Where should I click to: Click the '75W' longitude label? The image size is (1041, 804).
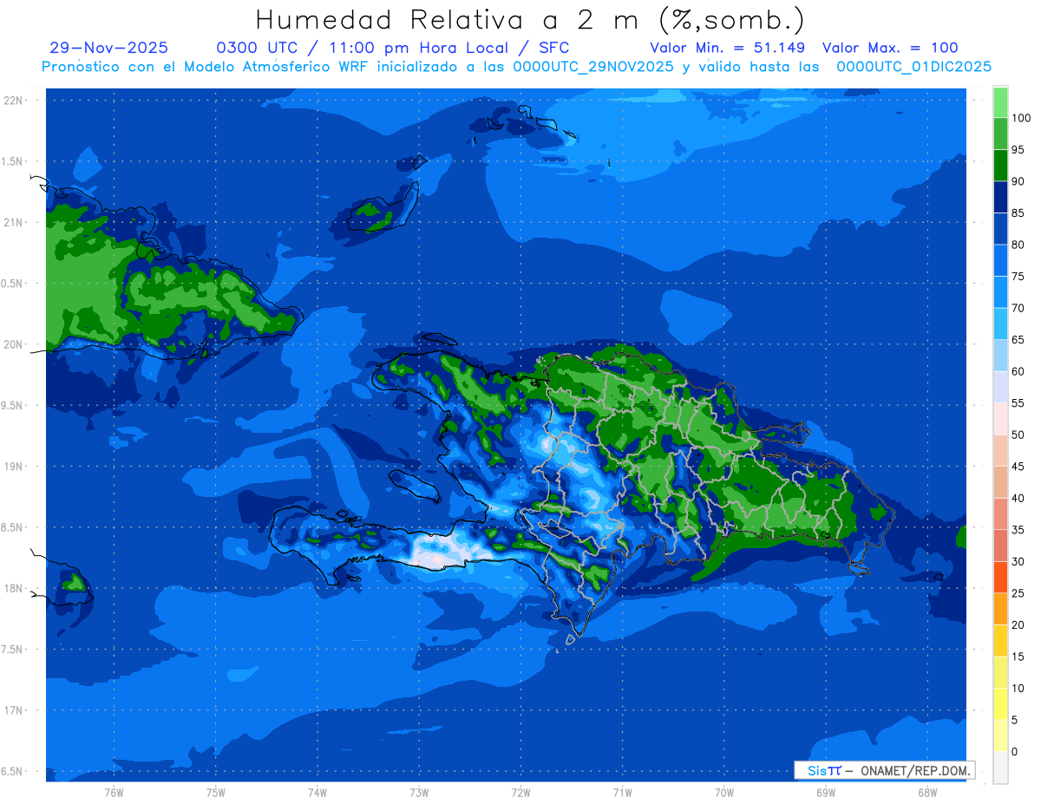click(x=216, y=793)
